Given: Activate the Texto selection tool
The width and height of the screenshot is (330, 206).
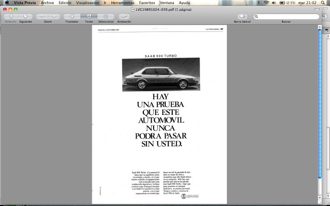Looking at the screenshot, I should [x=89, y=16].
